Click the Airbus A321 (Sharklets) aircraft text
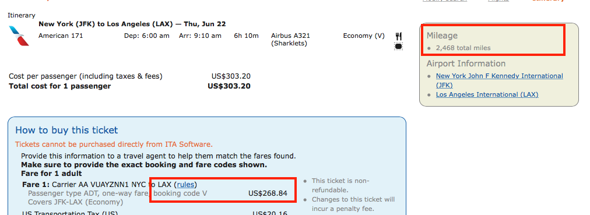Viewport: 590px width, 215px height. [x=290, y=40]
